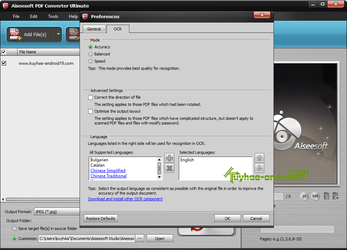Uncheck the www.kuyhaa-android19.com file checkbox

[x=4, y=63]
